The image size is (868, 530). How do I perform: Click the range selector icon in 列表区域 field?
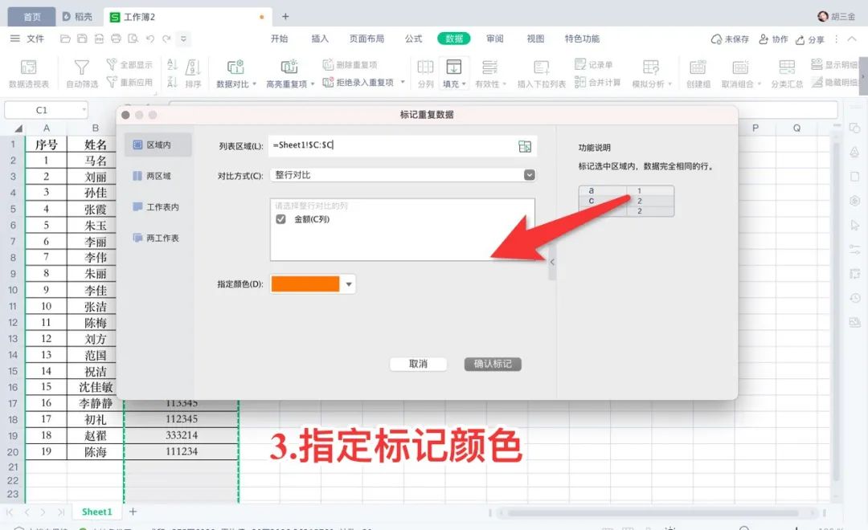524,146
